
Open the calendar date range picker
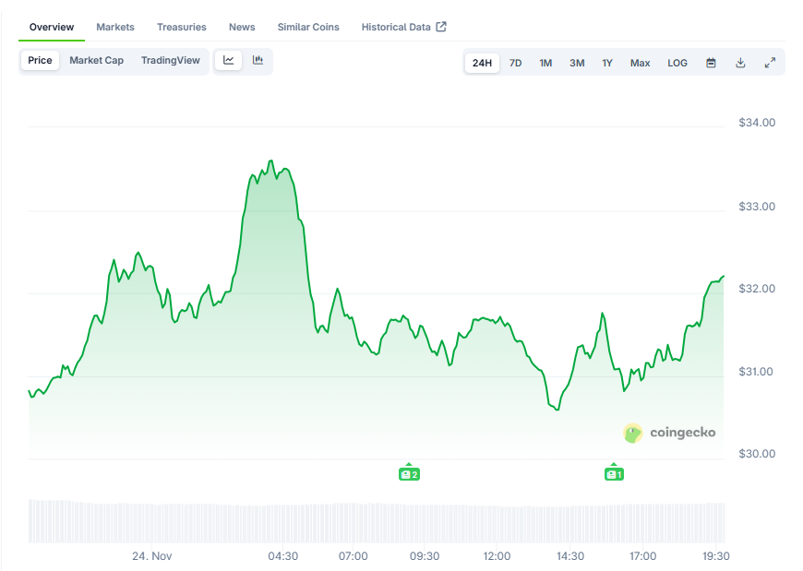(711, 63)
